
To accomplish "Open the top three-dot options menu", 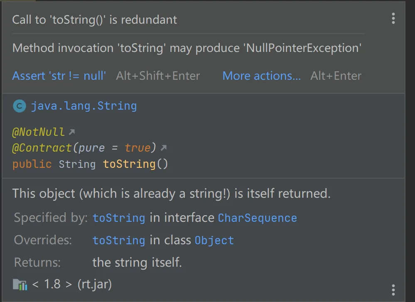I will (393, 18).
